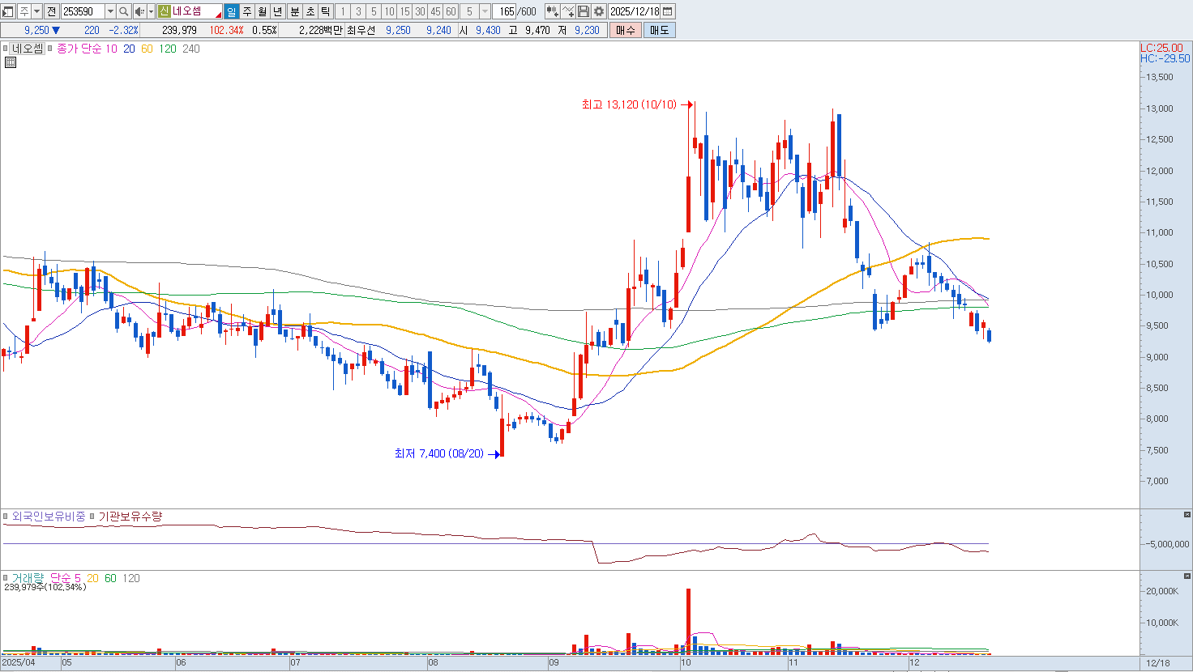Select the daily (일) chart period
The image size is (1193, 672).
pyautogui.click(x=232, y=11)
